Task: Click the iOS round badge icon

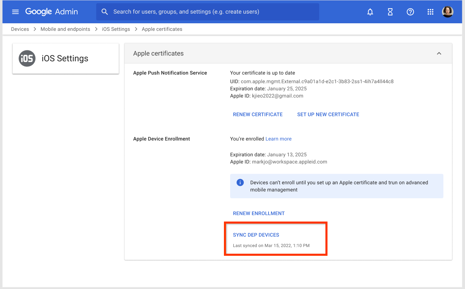Action: click(27, 59)
